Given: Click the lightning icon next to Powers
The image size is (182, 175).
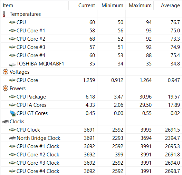Looking at the screenshot, I should click(x=5, y=89).
